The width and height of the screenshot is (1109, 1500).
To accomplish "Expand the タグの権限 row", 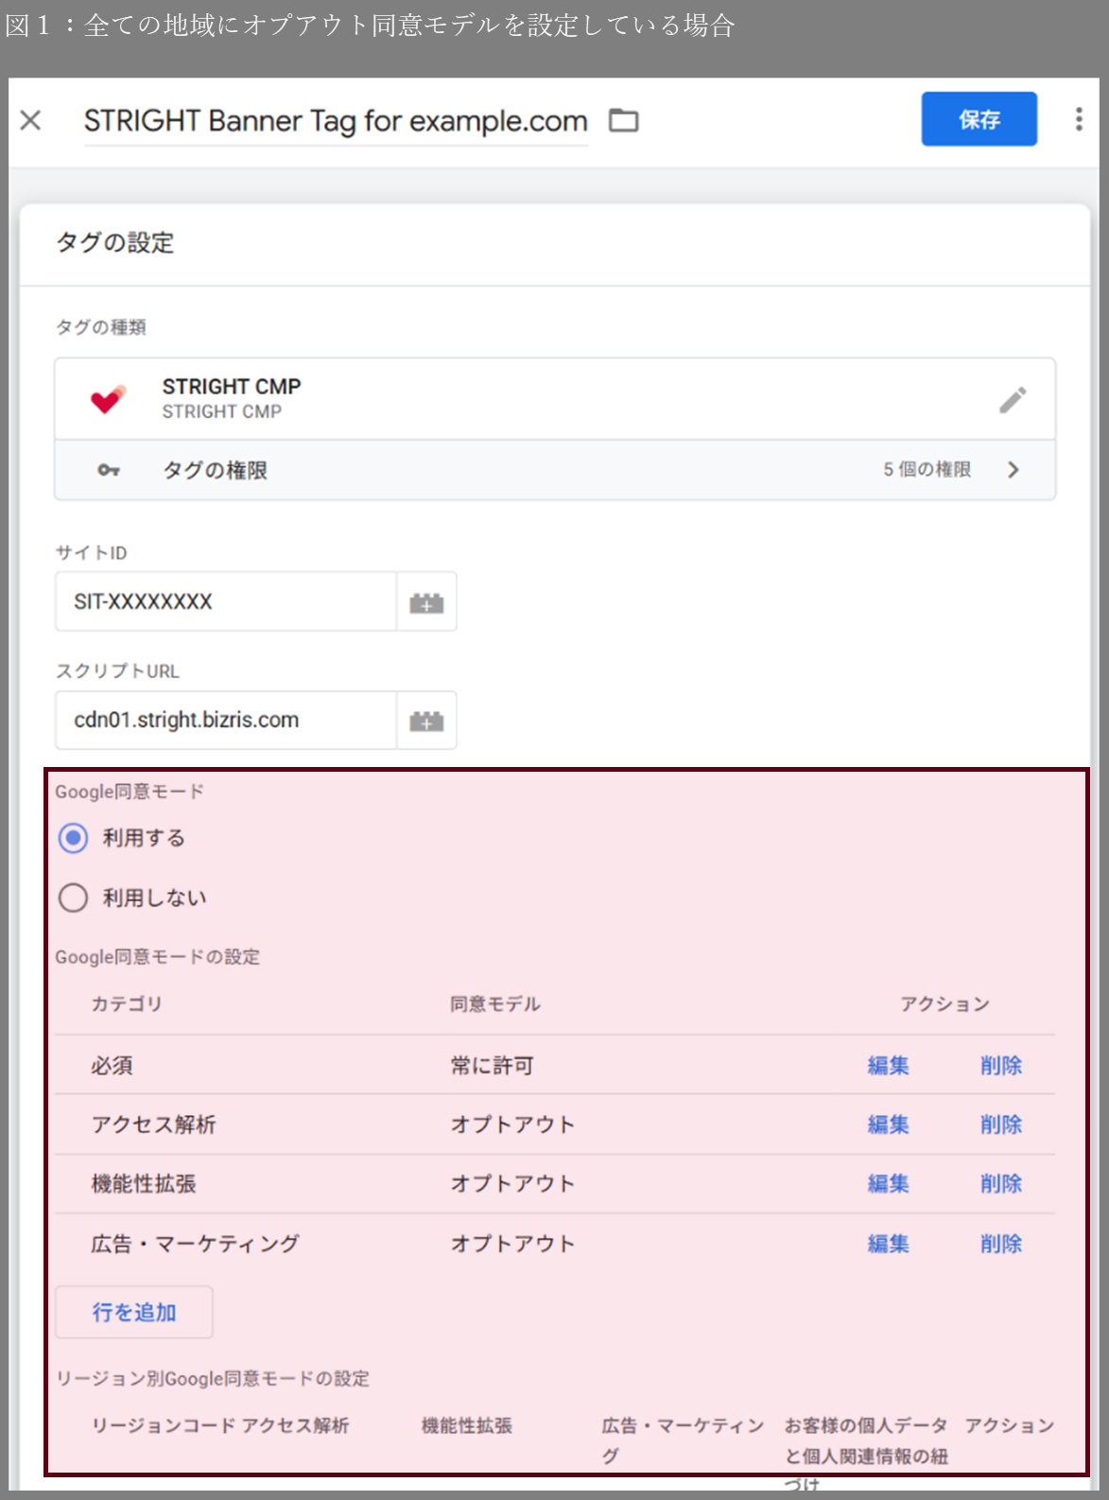I will [x=555, y=470].
